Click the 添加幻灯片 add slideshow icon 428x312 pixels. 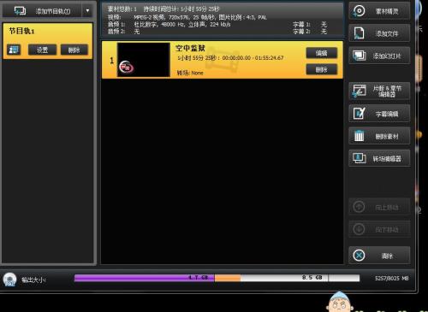[360, 56]
